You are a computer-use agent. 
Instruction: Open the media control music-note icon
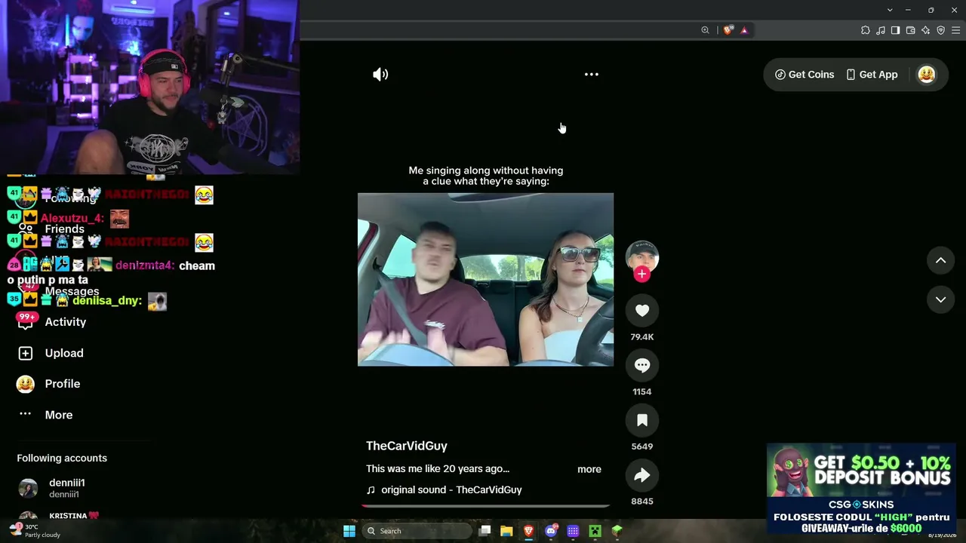tap(881, 30)
